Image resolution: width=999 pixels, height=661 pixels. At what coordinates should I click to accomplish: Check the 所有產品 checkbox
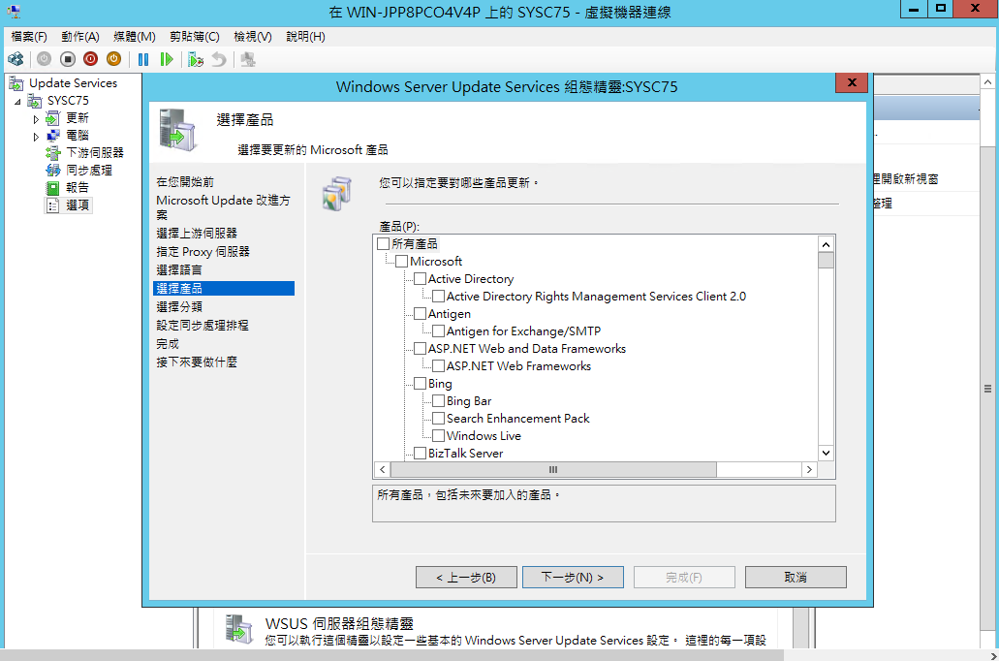(x=383, y=243)
